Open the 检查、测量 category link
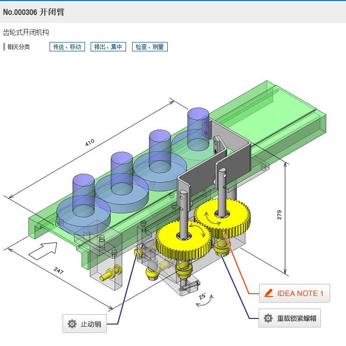This screenshot has height=346, width=346. coord(150,47)
